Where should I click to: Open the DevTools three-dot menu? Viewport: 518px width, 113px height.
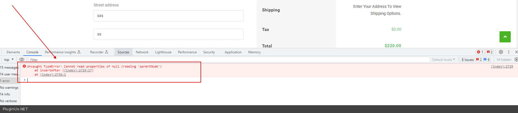point(509,52)
